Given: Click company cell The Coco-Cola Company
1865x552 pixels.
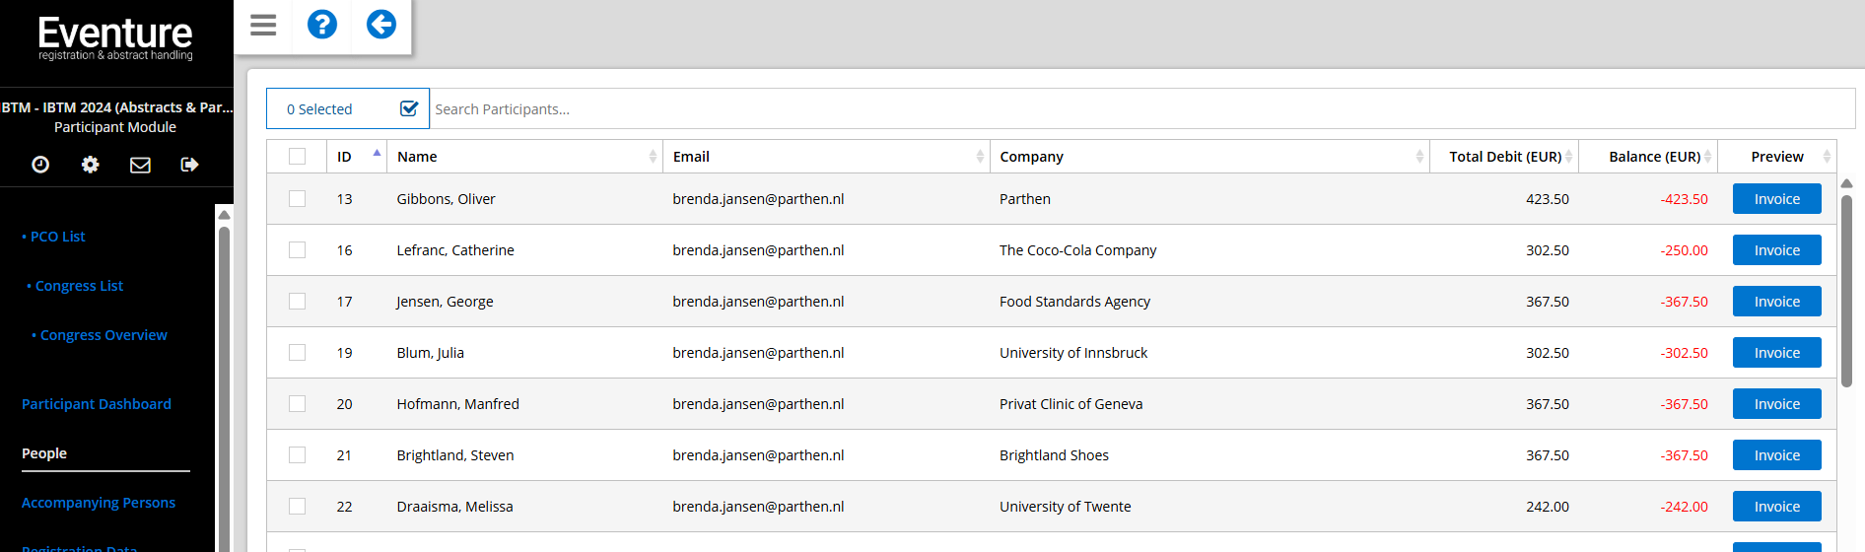Looking at the screenshot, I should (x=1077, y=250).
